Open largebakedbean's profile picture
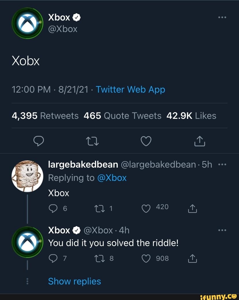 [27, 176]
